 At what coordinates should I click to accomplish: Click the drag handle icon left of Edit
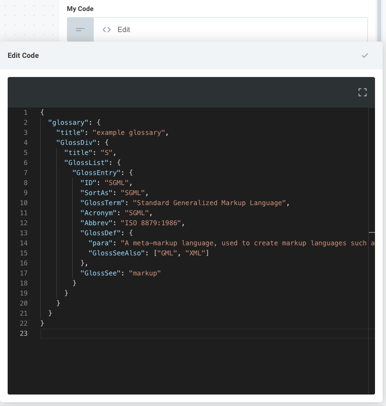click(x=80, y=29)
